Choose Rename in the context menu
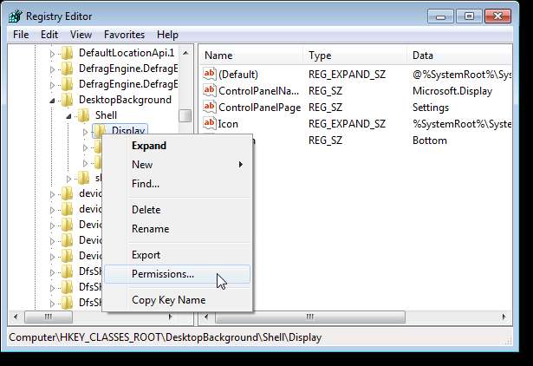 [x=177, y=229]
